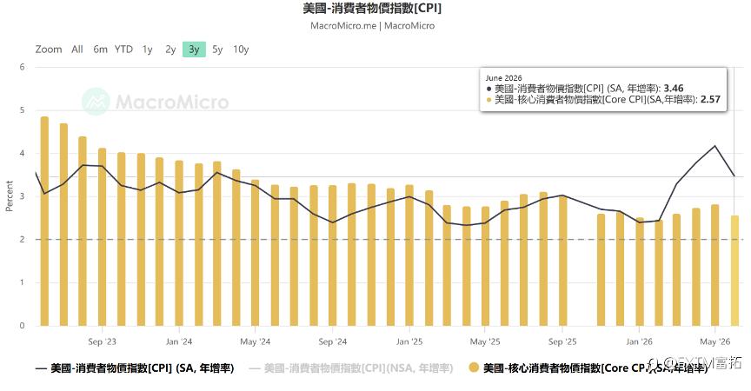Click the tooltip value 3.46
Screen dimensions: 751x391
pyautogui.click(x=674, y=89)
